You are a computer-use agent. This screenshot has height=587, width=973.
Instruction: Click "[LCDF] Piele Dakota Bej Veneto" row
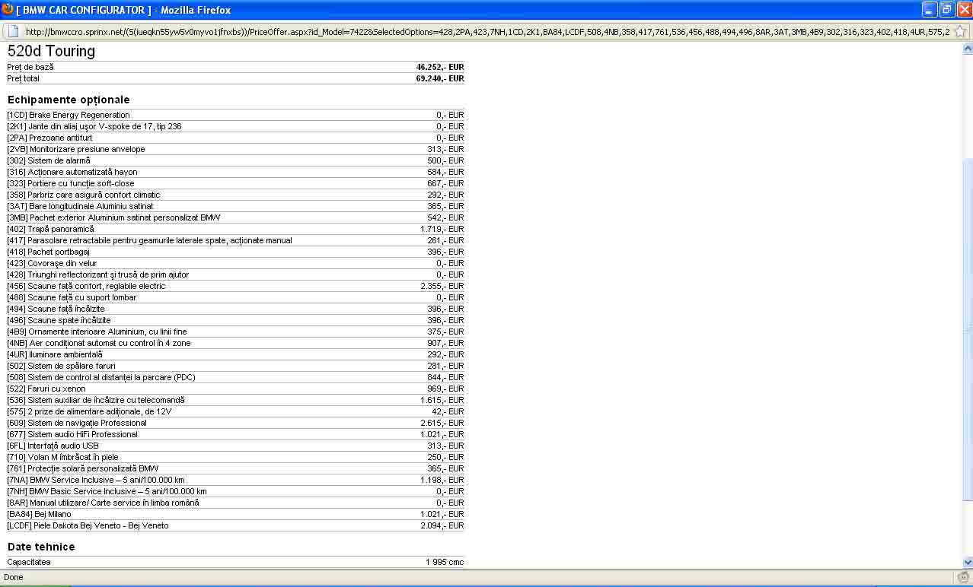pyautogui.click(x=235, y=525)
